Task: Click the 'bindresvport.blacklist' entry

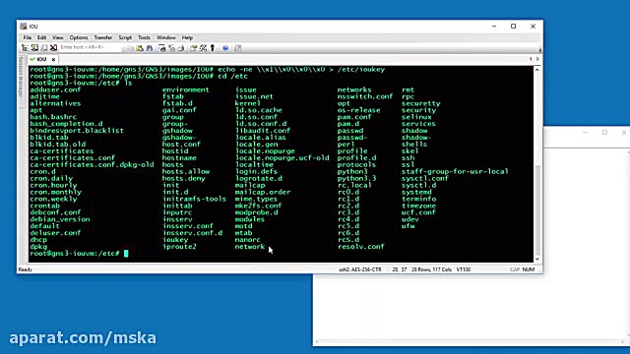Action: pos(77,131)
